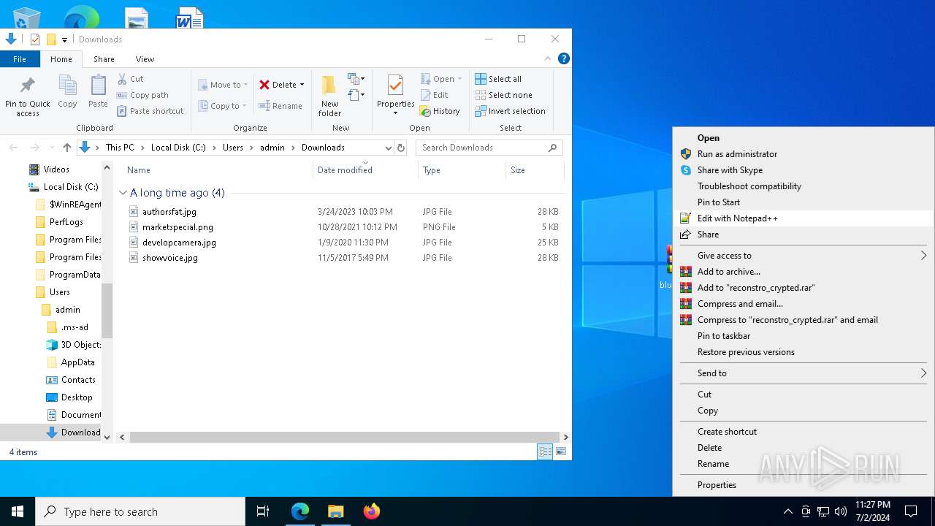The height and width of the screenshot is (526, 935).
Task: Expand address bar history dropdown
Action: (x=387, y=148)
